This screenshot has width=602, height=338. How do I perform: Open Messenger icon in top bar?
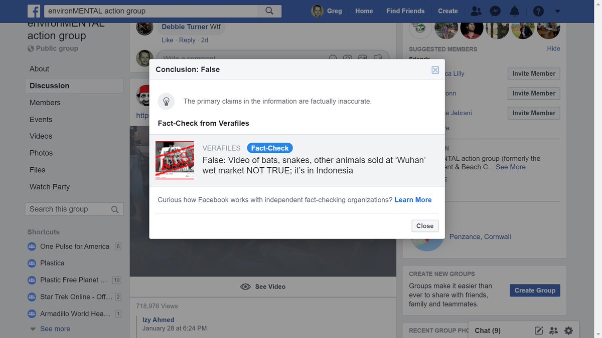tap(495, 11)
